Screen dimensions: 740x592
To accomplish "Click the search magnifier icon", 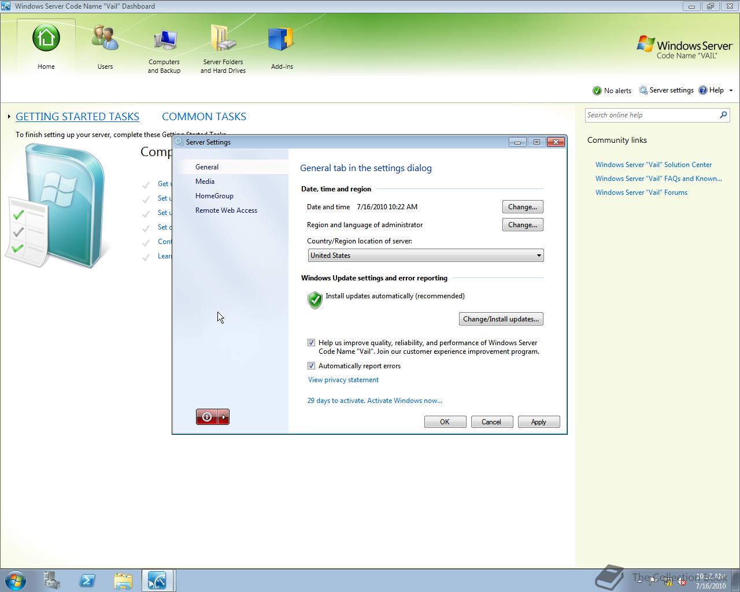I will click(x=723, y=115).
